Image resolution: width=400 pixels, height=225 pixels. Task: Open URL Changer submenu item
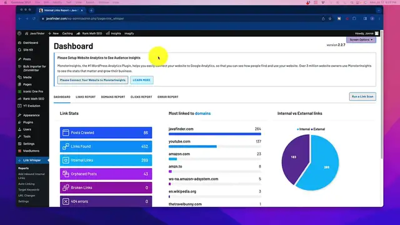[x=26, y=196]
